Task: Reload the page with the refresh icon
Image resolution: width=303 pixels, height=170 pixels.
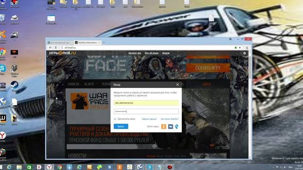Action: [62, 47]
